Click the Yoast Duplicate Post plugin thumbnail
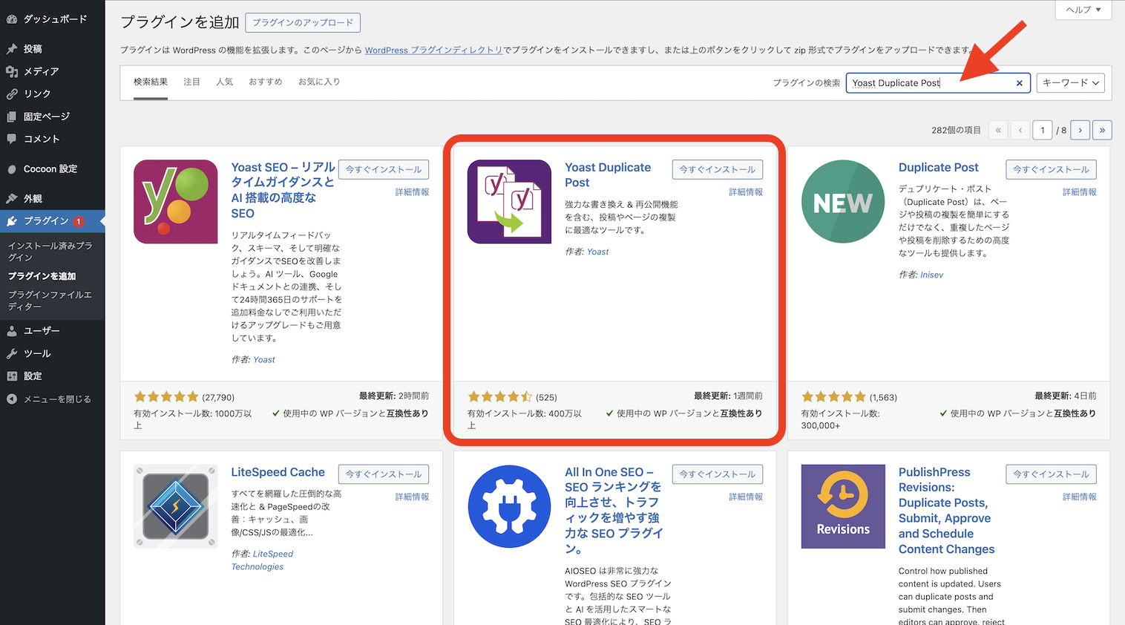The width and height of the screenshot is (1125, 625). click(x=509, y=202)
